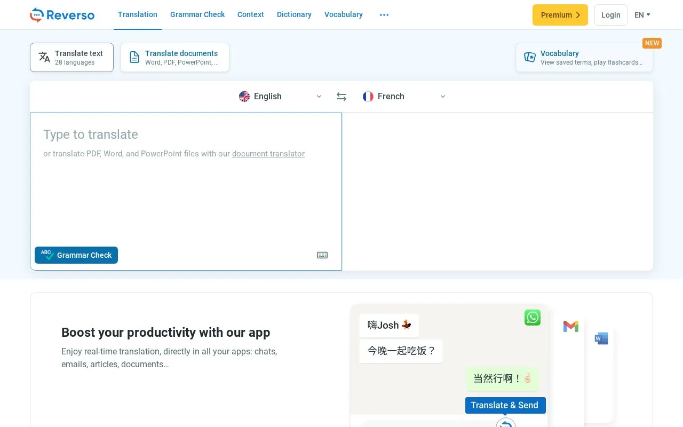This screenshot has width=683, height=427.
Task: Open the virtual keyboard icon
Action: [x=322, y=255]
